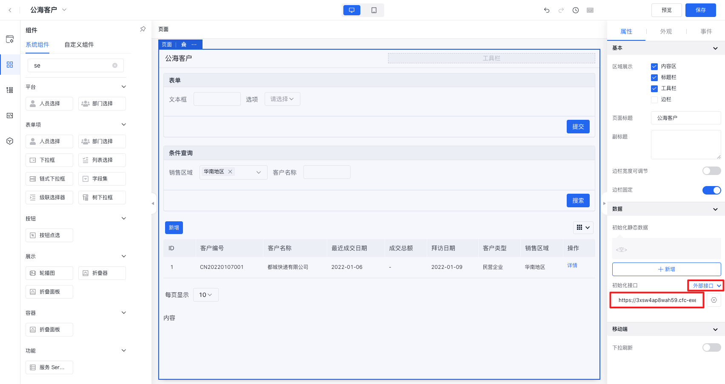Uncheck the 内容区 checkbox
The height and width of the screenshot is (384, 725).
[654, 66]
